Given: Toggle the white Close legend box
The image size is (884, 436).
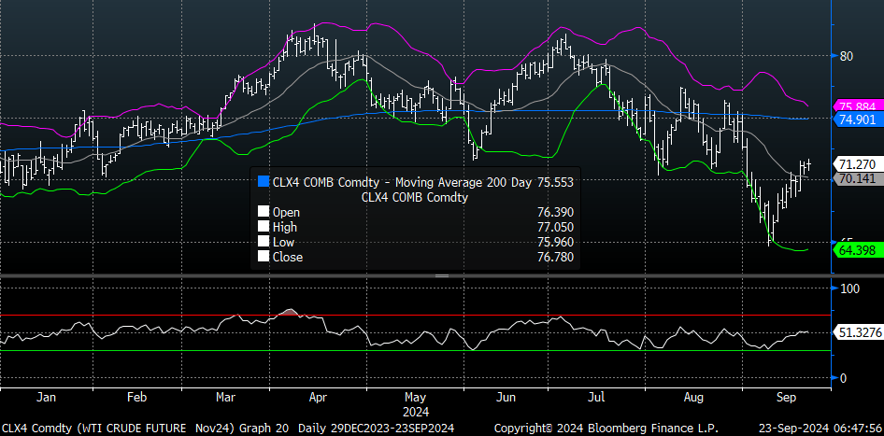Looking at the screenshot, I should point(264,257).
